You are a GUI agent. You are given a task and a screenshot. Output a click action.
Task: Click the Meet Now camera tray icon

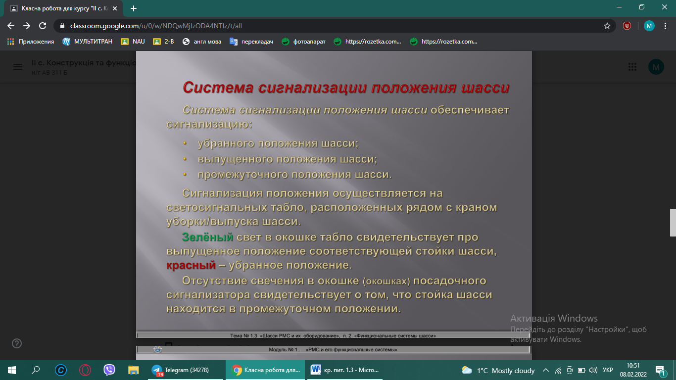point(570,370)
